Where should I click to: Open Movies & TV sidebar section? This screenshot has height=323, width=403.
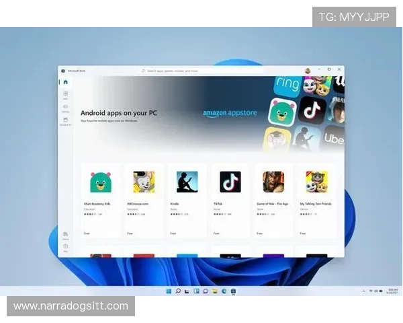(x=65, y=120)
